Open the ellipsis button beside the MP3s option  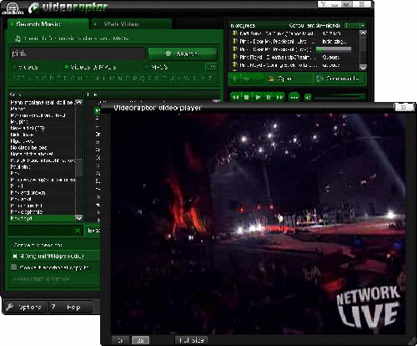211,67
